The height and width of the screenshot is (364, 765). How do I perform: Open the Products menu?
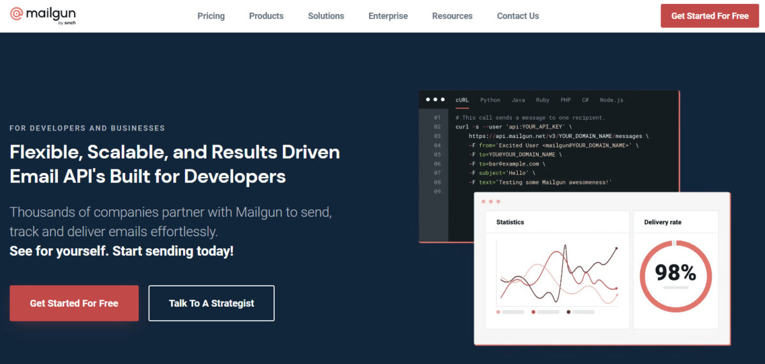[266, 16]
